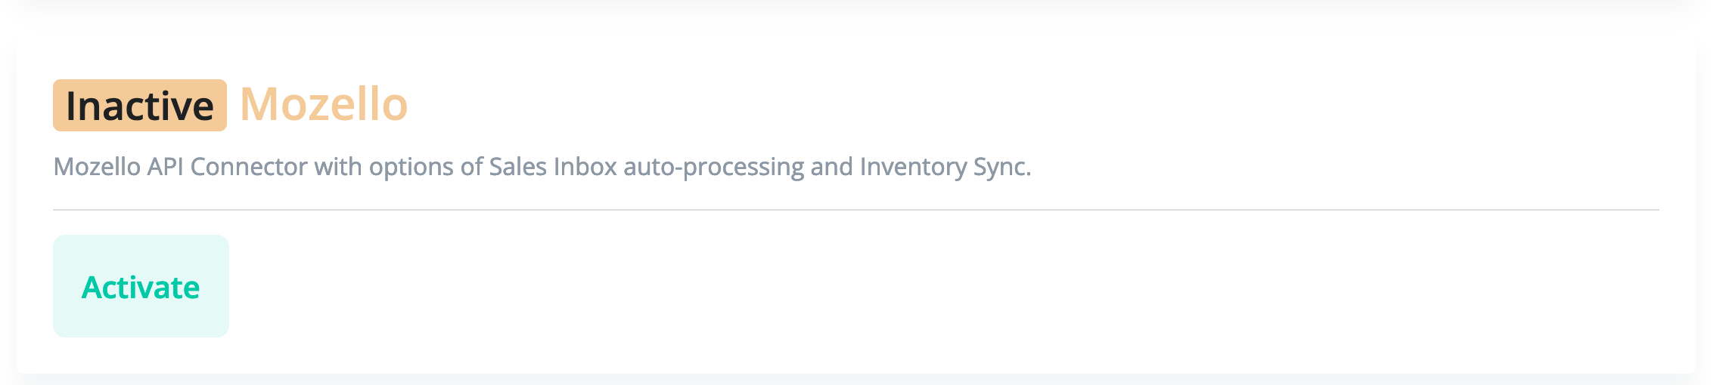1711x385 pixels.
Task: Enable the Mozello integration via Activate
Action: [141, 286]
